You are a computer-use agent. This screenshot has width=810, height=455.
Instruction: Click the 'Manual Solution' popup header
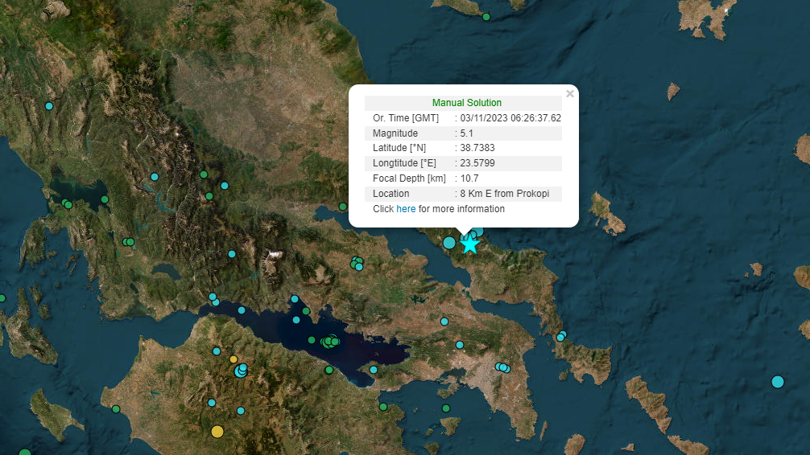click(466, 103)
